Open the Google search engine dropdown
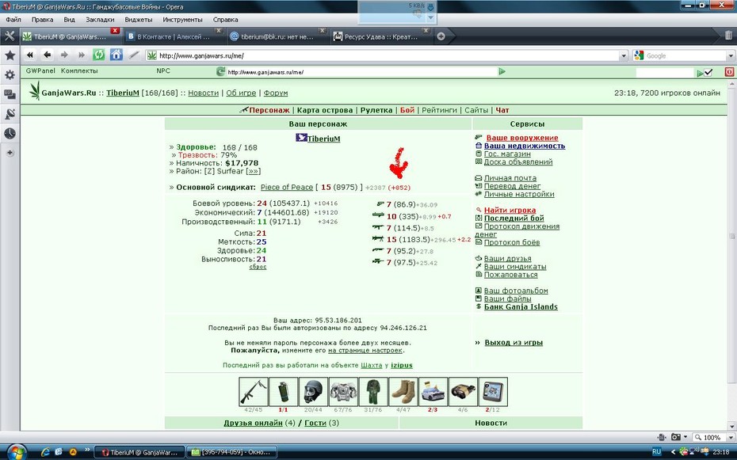Image resolution: width=737 pixels, height=460 pixels. [x=731, y=55]
